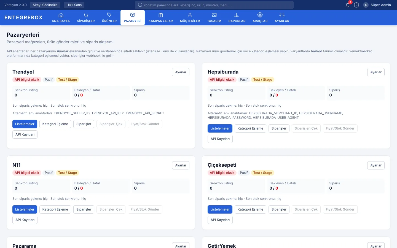Open Çiçeksepeti Listelemeler
The width and height of the screenshot is (397, 248).
(x=220, y=209)
